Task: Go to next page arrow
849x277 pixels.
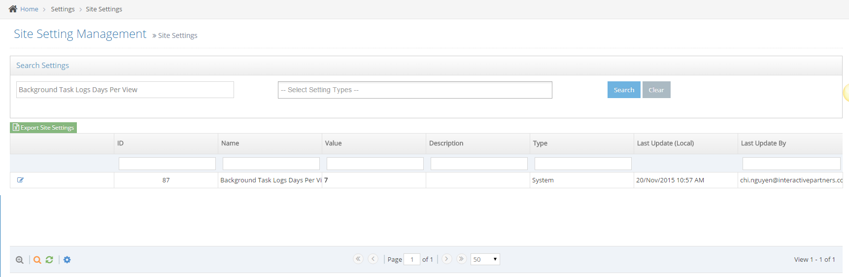Action: pyautogui.click(x=446, y=259)
